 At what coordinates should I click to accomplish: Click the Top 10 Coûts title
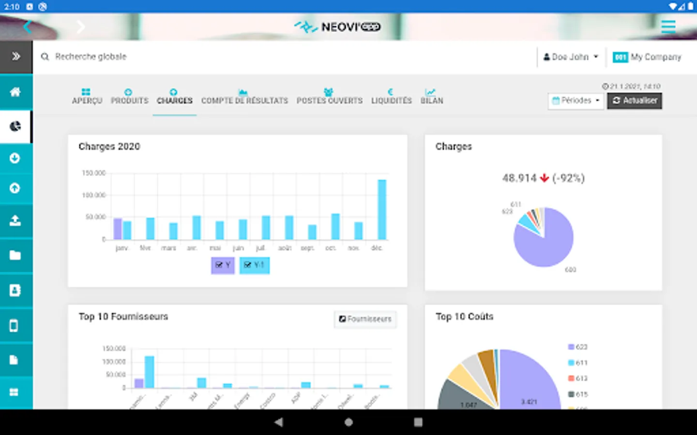464,317
